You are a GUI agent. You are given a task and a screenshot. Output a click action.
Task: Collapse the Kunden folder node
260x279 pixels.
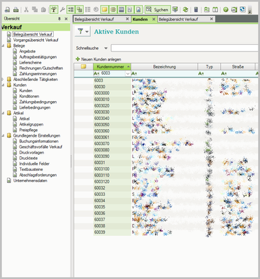pos(3,85)
